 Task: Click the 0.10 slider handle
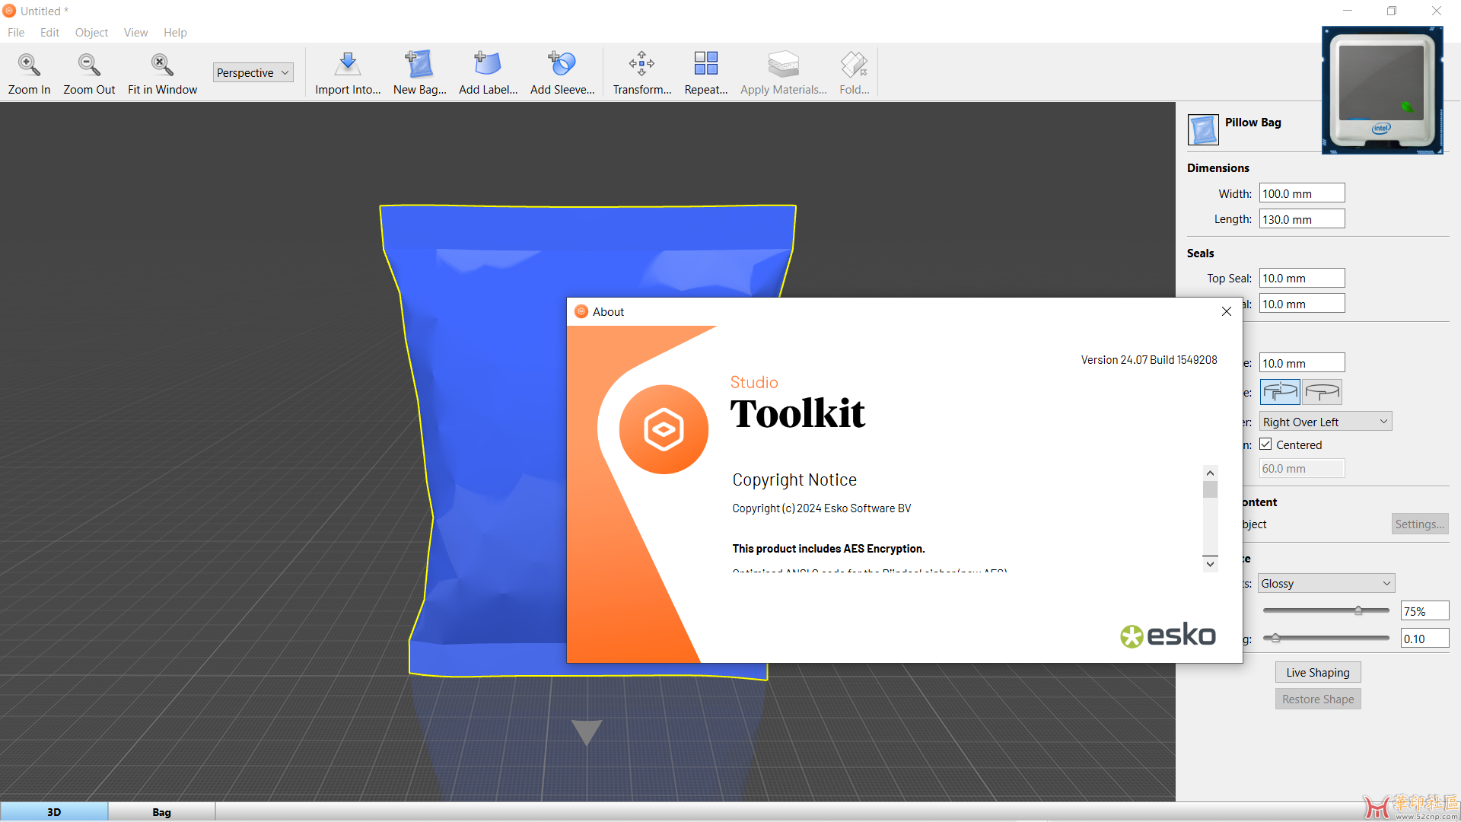[1275, 638]
